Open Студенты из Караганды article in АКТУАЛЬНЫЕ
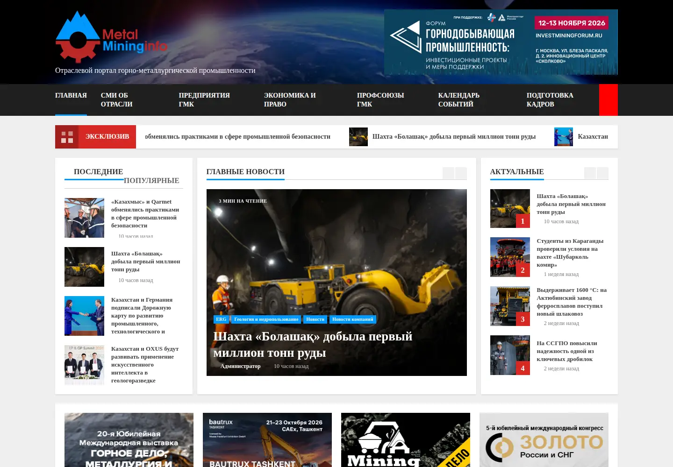This screenshot has width=673, height=467. click(570, 253)
